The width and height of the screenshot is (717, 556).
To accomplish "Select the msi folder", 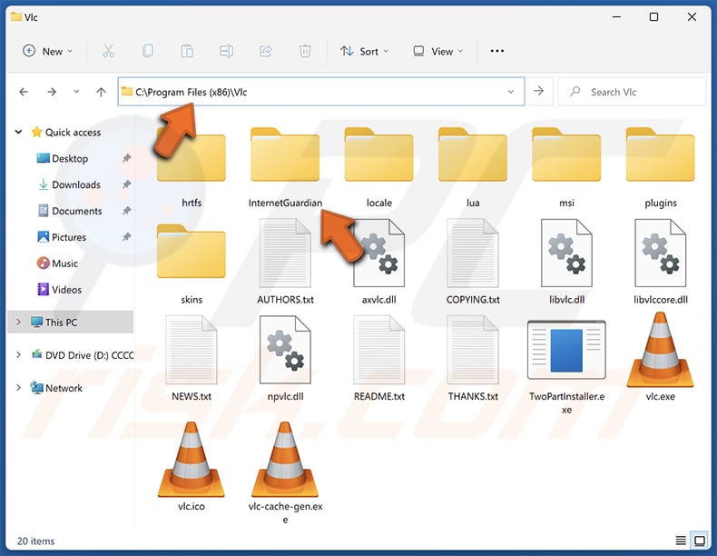I will [x=566, y=167].
